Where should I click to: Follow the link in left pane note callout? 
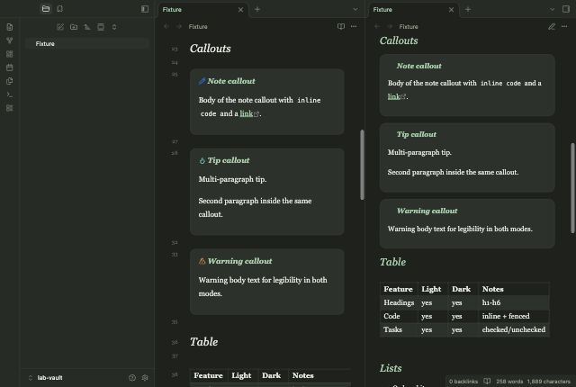coord(247,113)
